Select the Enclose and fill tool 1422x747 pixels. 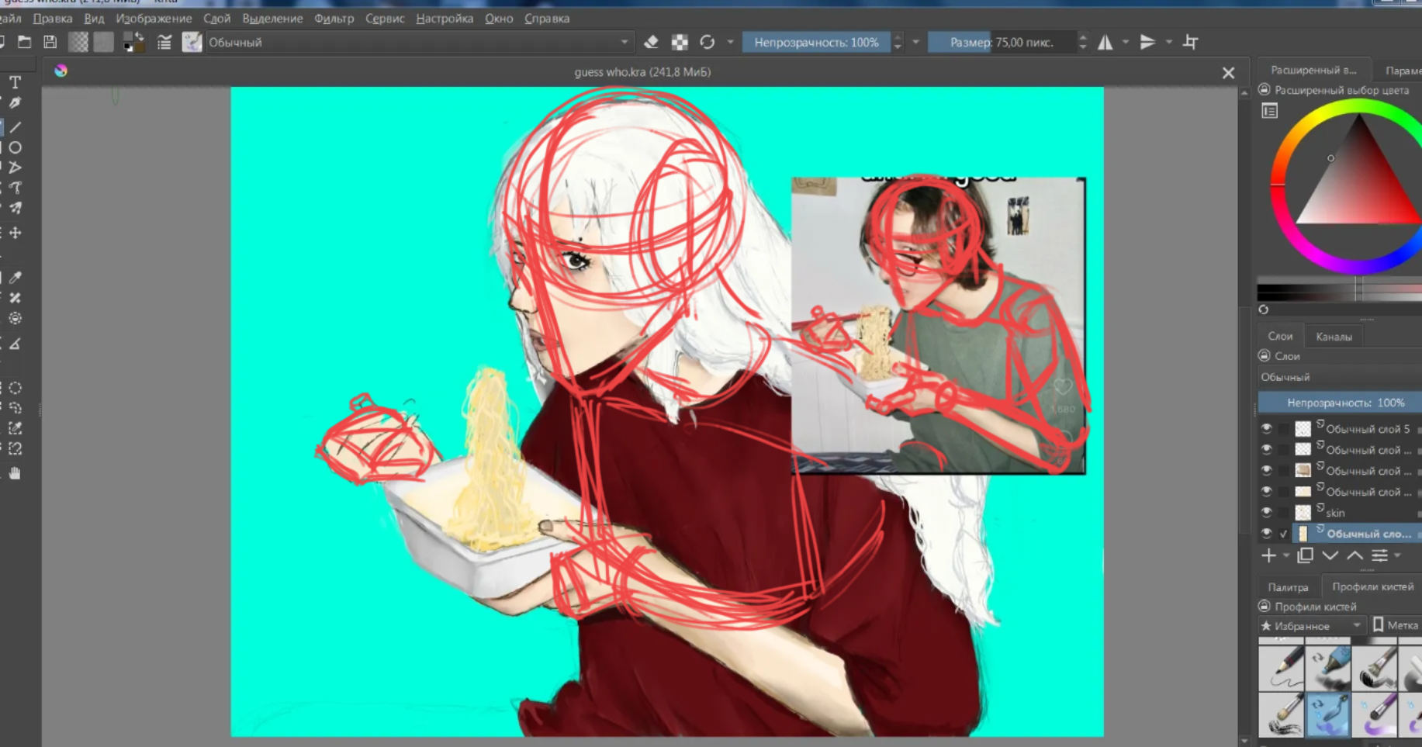15,319
